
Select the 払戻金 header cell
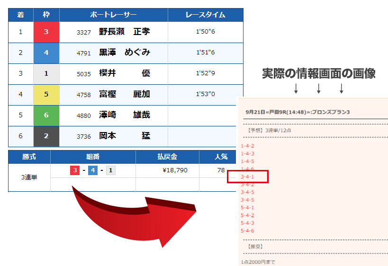167,157
